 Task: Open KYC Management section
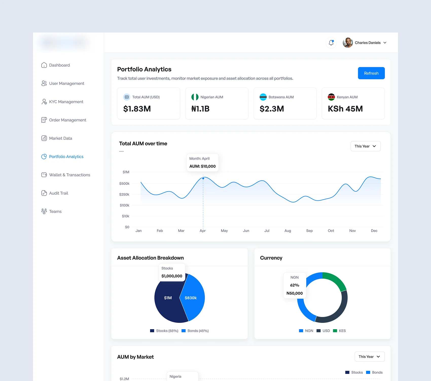click(x=66, y=102)
